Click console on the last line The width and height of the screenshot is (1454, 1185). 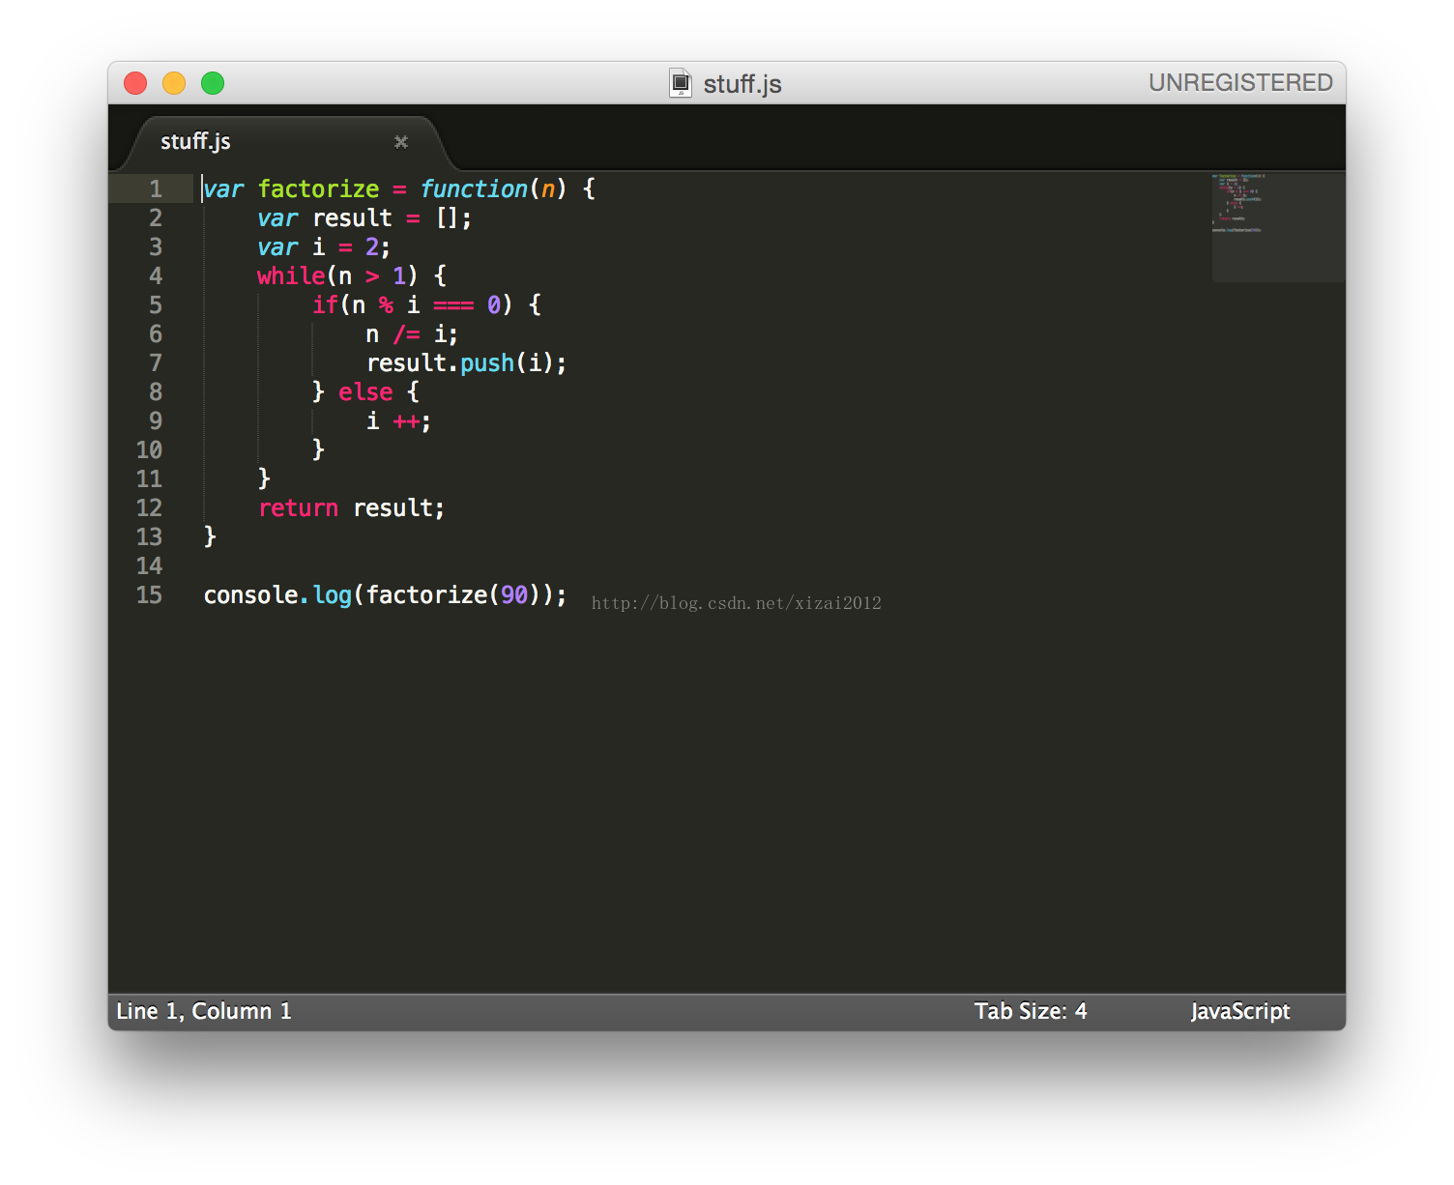coord(250,594)
